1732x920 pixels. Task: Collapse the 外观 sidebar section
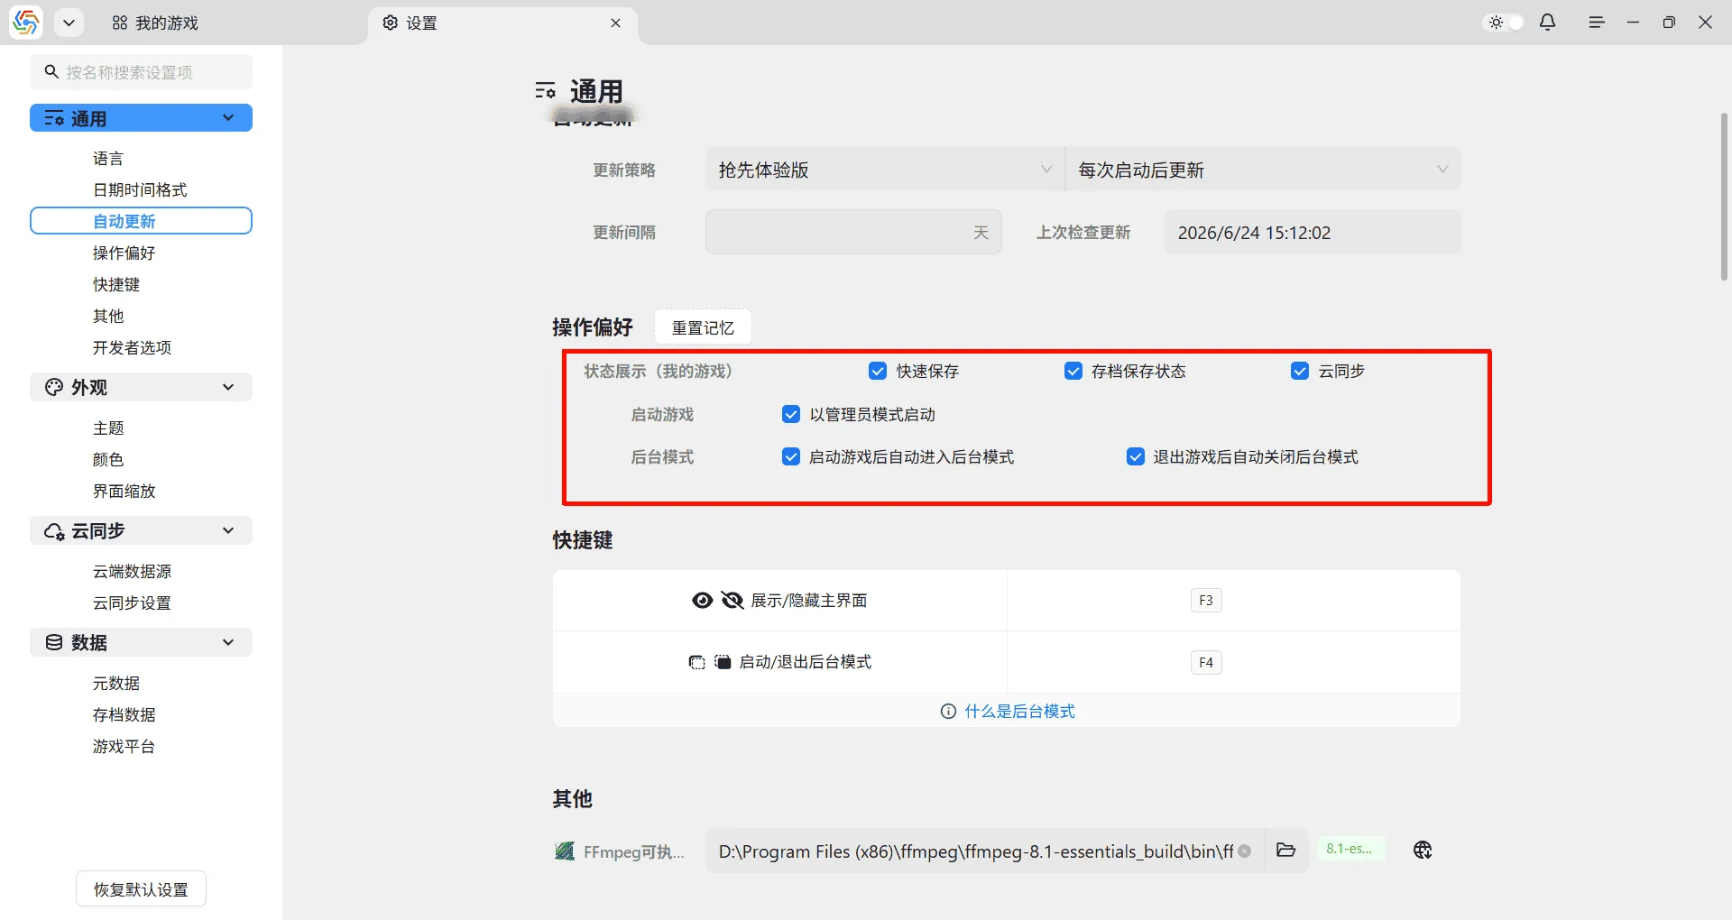click(x=142, y=387)
